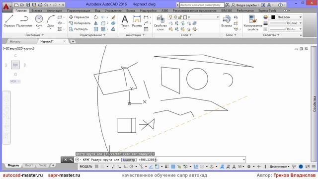
Task: Click the scale tool icon
Action: point(96,29)
